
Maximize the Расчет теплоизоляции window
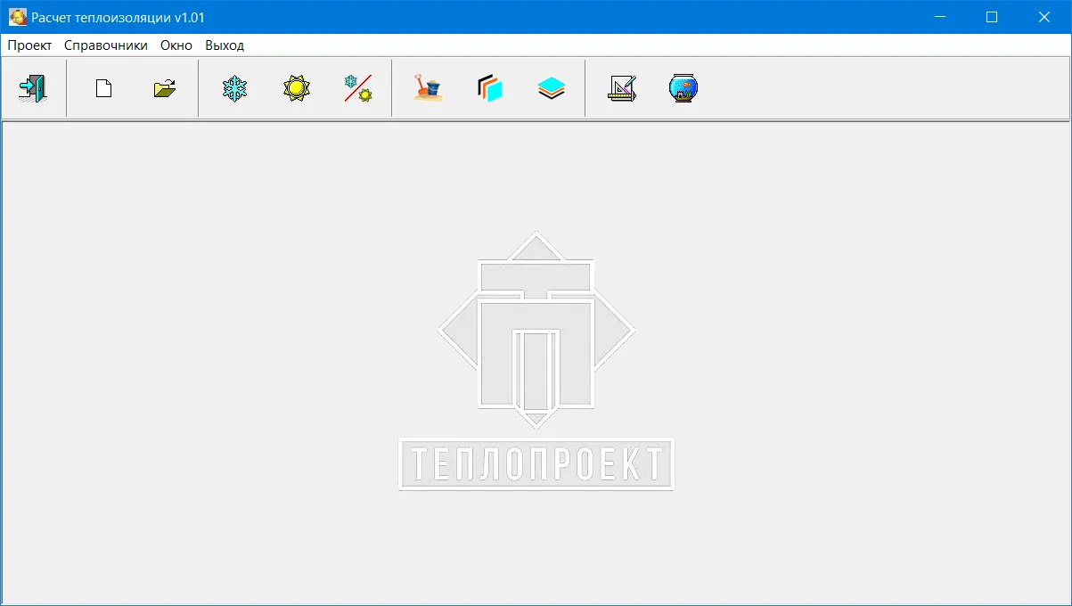tap(992, 17)
